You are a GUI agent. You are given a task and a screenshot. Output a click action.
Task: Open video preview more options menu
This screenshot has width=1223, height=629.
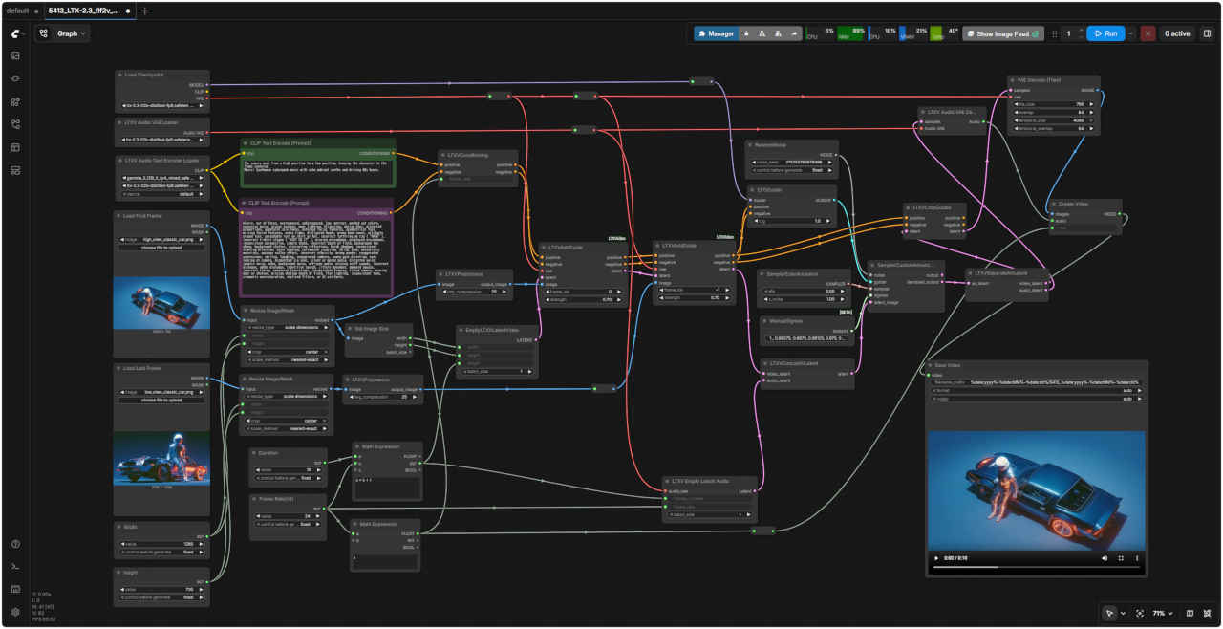pos(1137,558)
